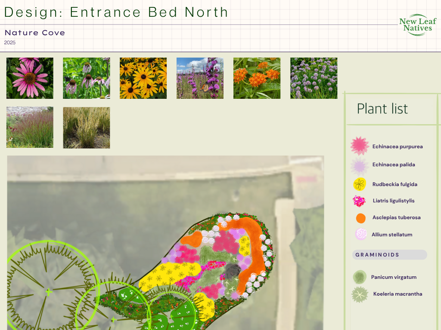Click the 2025 year text
441x330 pixels.
click(10, 43)
